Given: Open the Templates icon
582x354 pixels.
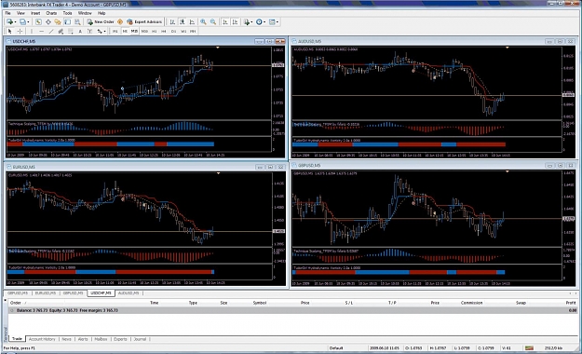Looking at the screenshot, I should tap(272, 22).
